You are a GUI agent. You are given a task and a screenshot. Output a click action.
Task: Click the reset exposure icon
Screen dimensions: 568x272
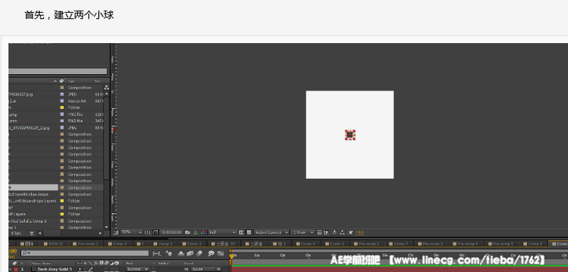351,232
